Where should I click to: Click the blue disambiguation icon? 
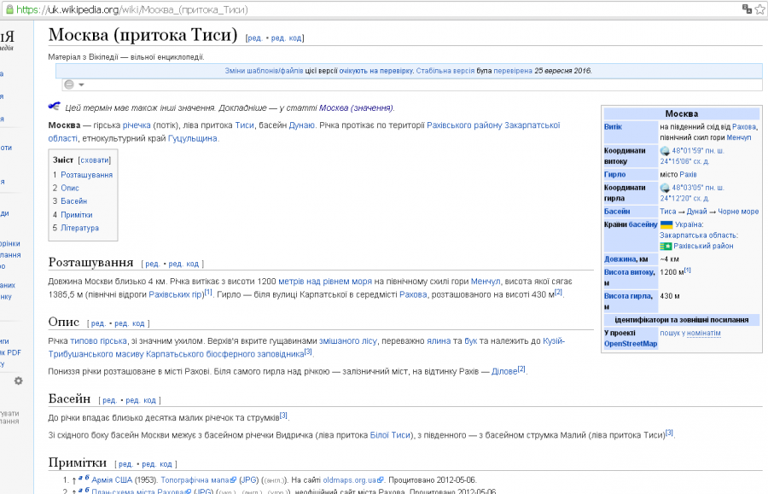click(x=55, y=107)
